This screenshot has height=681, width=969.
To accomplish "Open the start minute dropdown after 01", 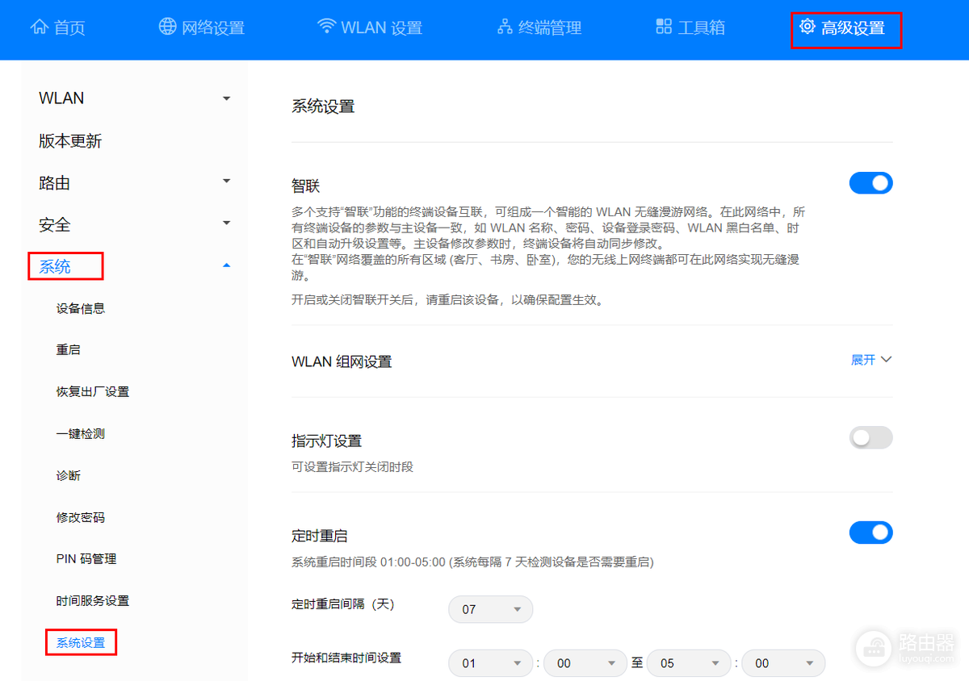I will coord(585,663).
